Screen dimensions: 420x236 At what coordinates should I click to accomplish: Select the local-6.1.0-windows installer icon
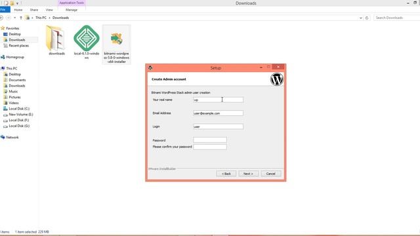(x=87, y=38)
